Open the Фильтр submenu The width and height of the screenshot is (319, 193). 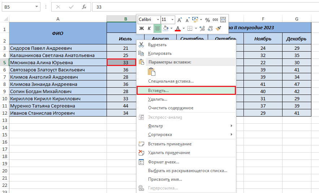pyautogui.click(x=155, y=126)
